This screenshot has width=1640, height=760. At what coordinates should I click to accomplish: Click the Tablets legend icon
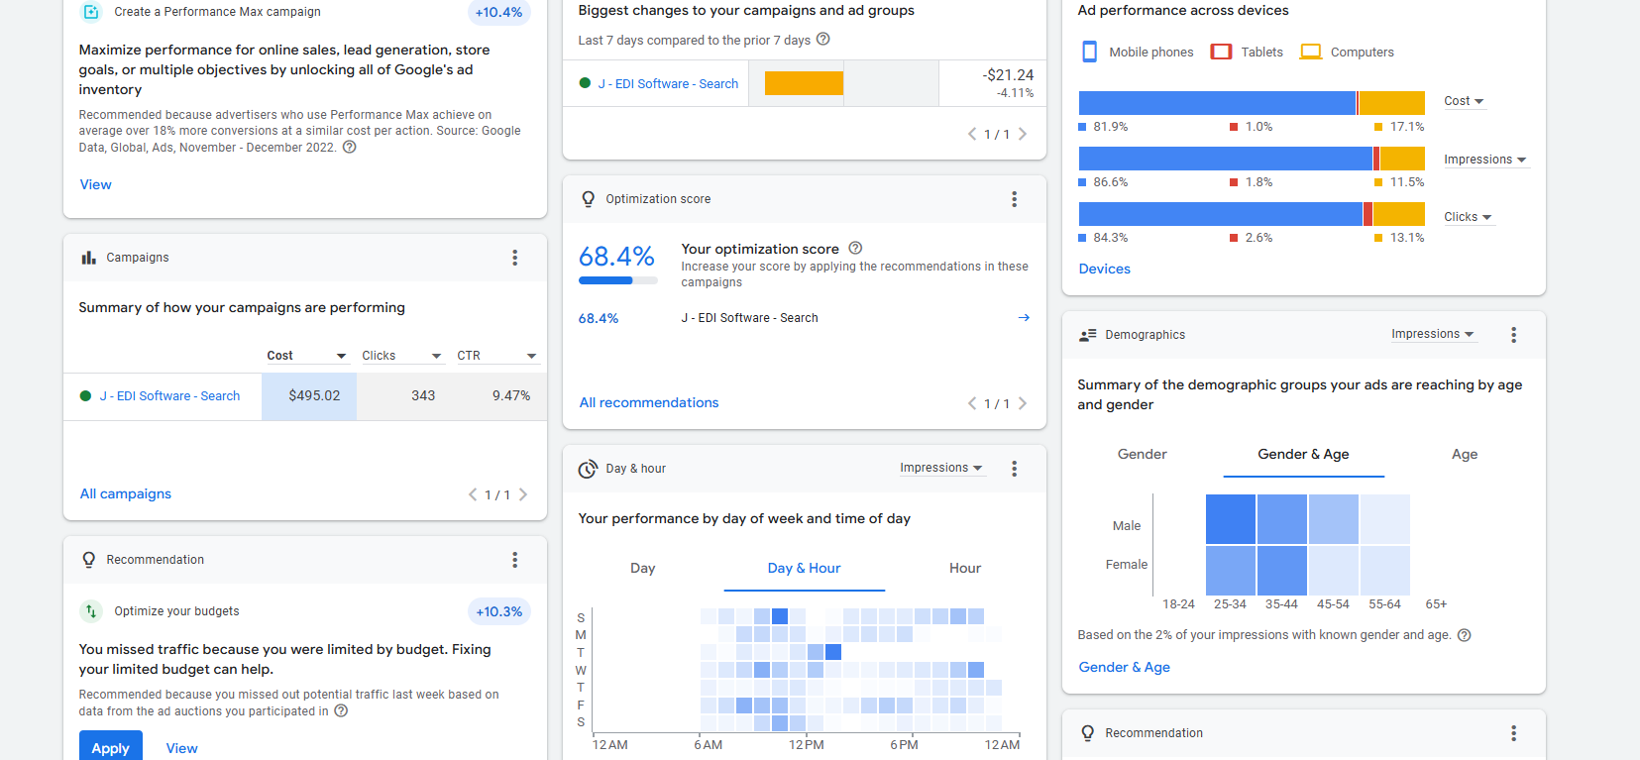1221,52
